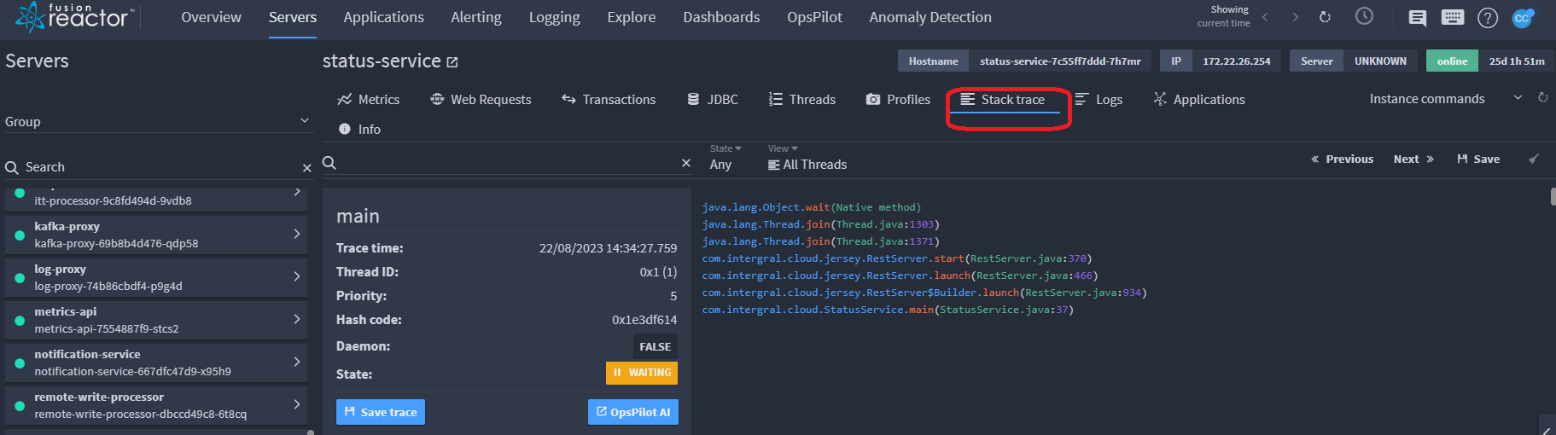
Task: Open the View All Threads dropdown
Action: click(x=807, y=158)
